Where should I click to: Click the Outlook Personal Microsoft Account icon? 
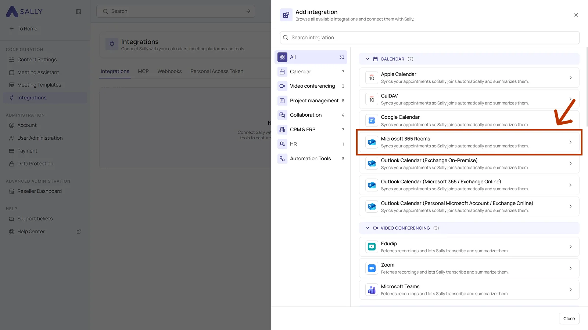[x=372, y=206]
